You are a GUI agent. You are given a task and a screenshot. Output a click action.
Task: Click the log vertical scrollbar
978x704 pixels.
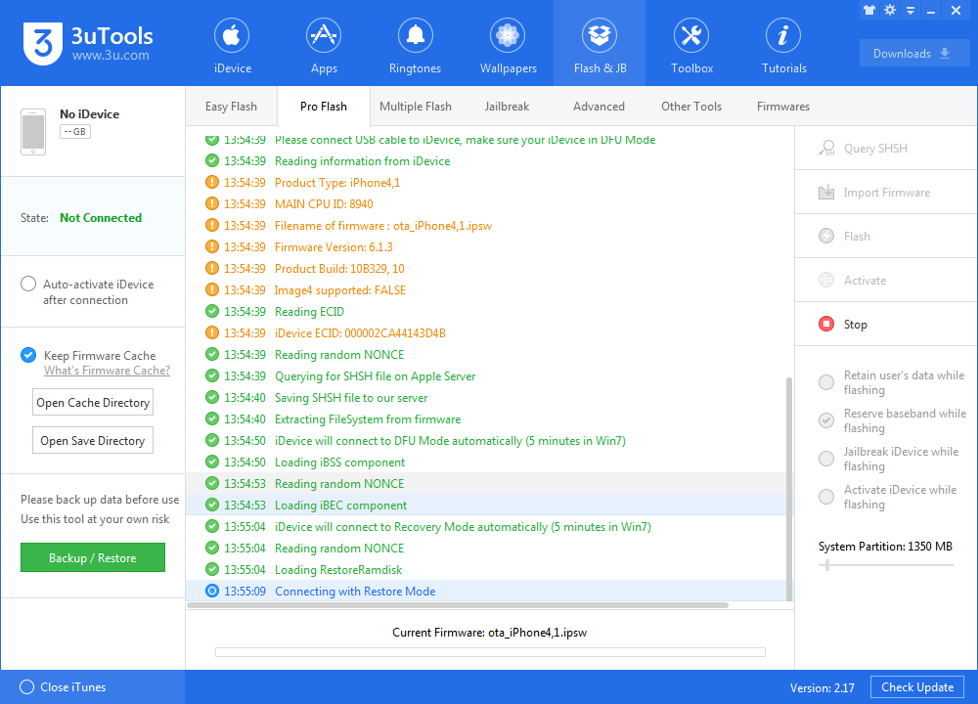pyautogui.click(x=789, y=488)
